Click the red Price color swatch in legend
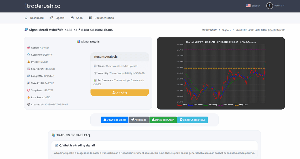The height and width of the screenshot is (159, 300). pyautogui.click(x=180, y=105)
